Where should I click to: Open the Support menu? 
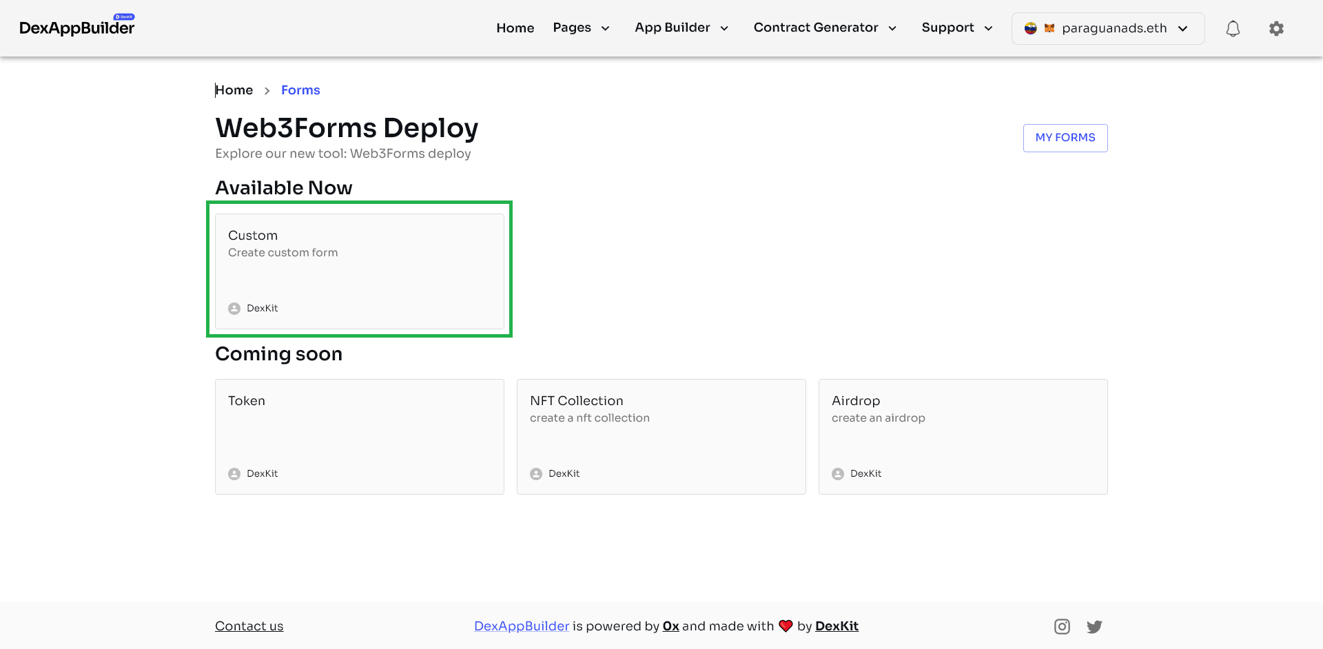[x=956, y=28]
